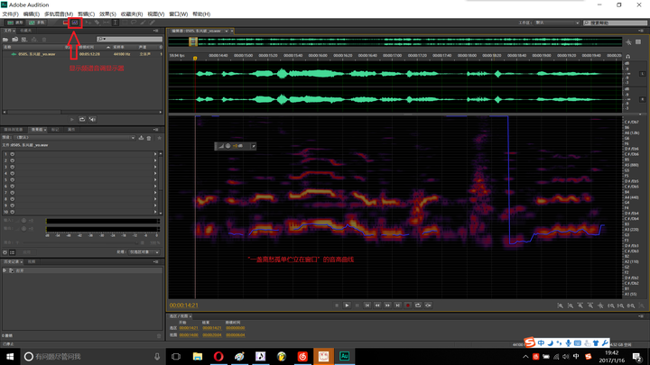Switch to the Multitrack view button
The height and width of the screenshot is (365, 650).
coord(37,23)
